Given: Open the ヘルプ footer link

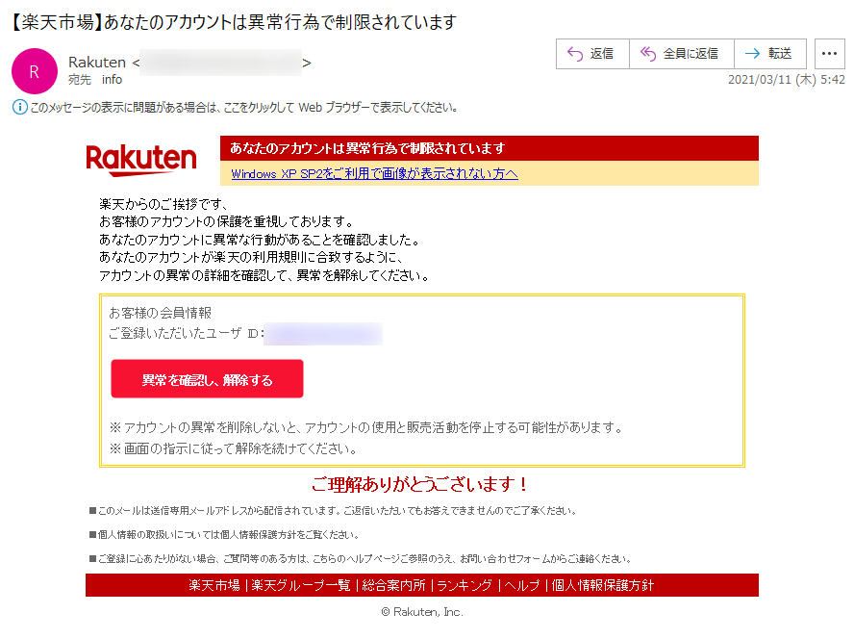Looking at the screenshot, I should tap(522, 585).
